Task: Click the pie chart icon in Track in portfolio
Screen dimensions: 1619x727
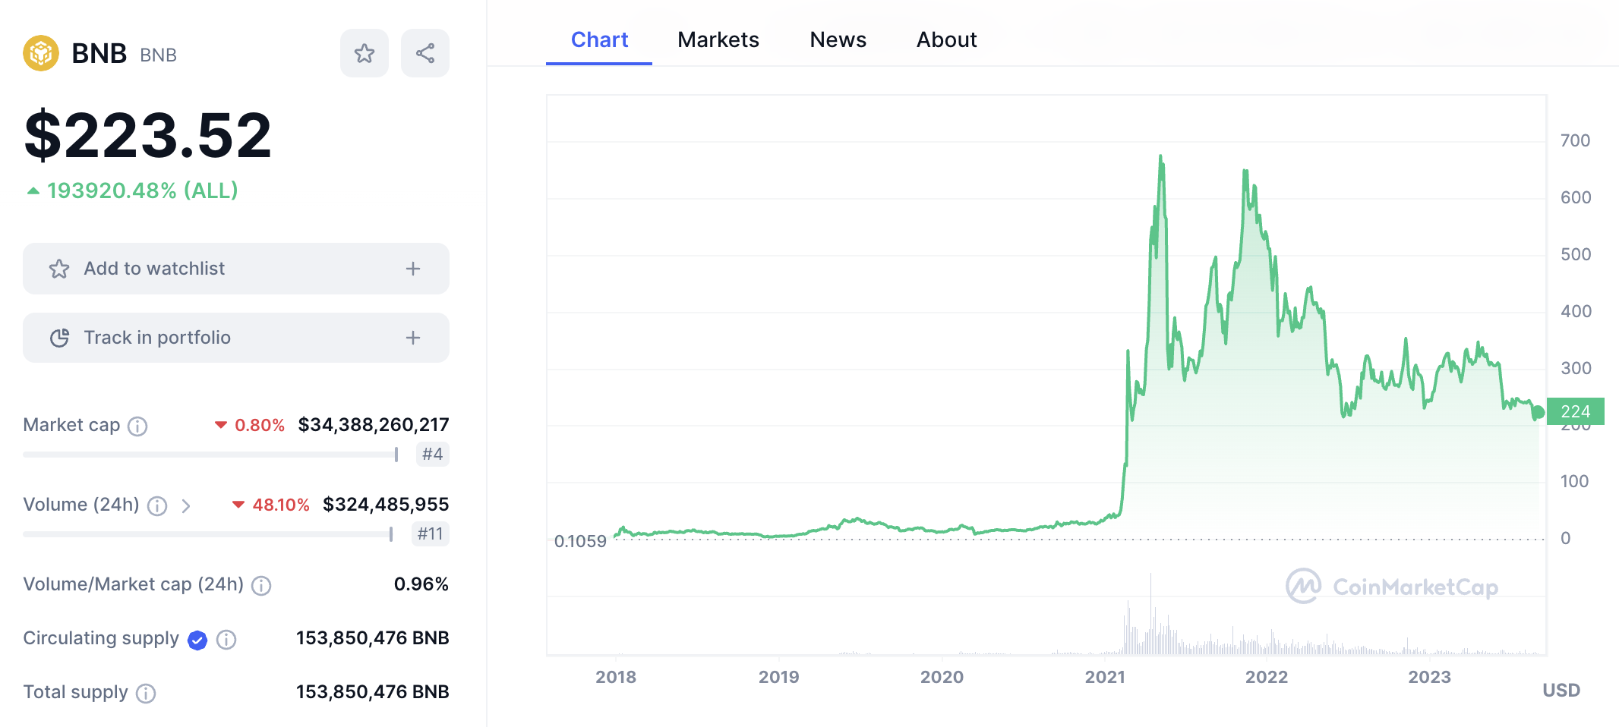Action: click(x=59, y=338)
